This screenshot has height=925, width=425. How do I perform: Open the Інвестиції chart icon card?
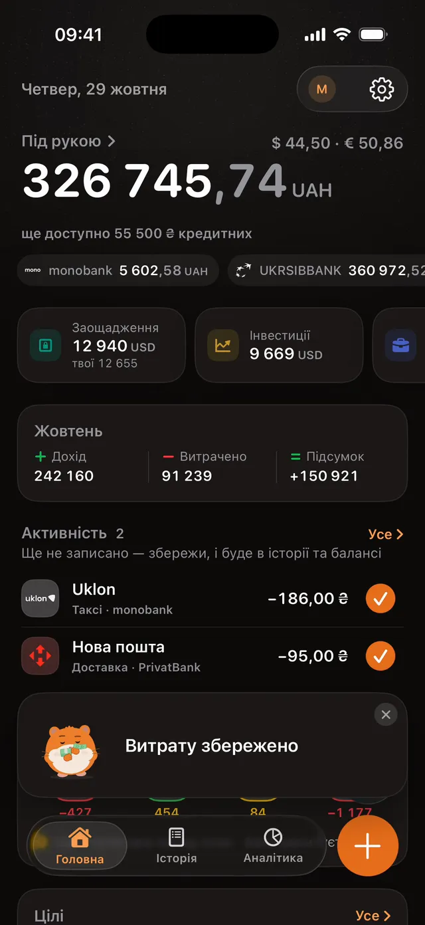click(279, 345)
